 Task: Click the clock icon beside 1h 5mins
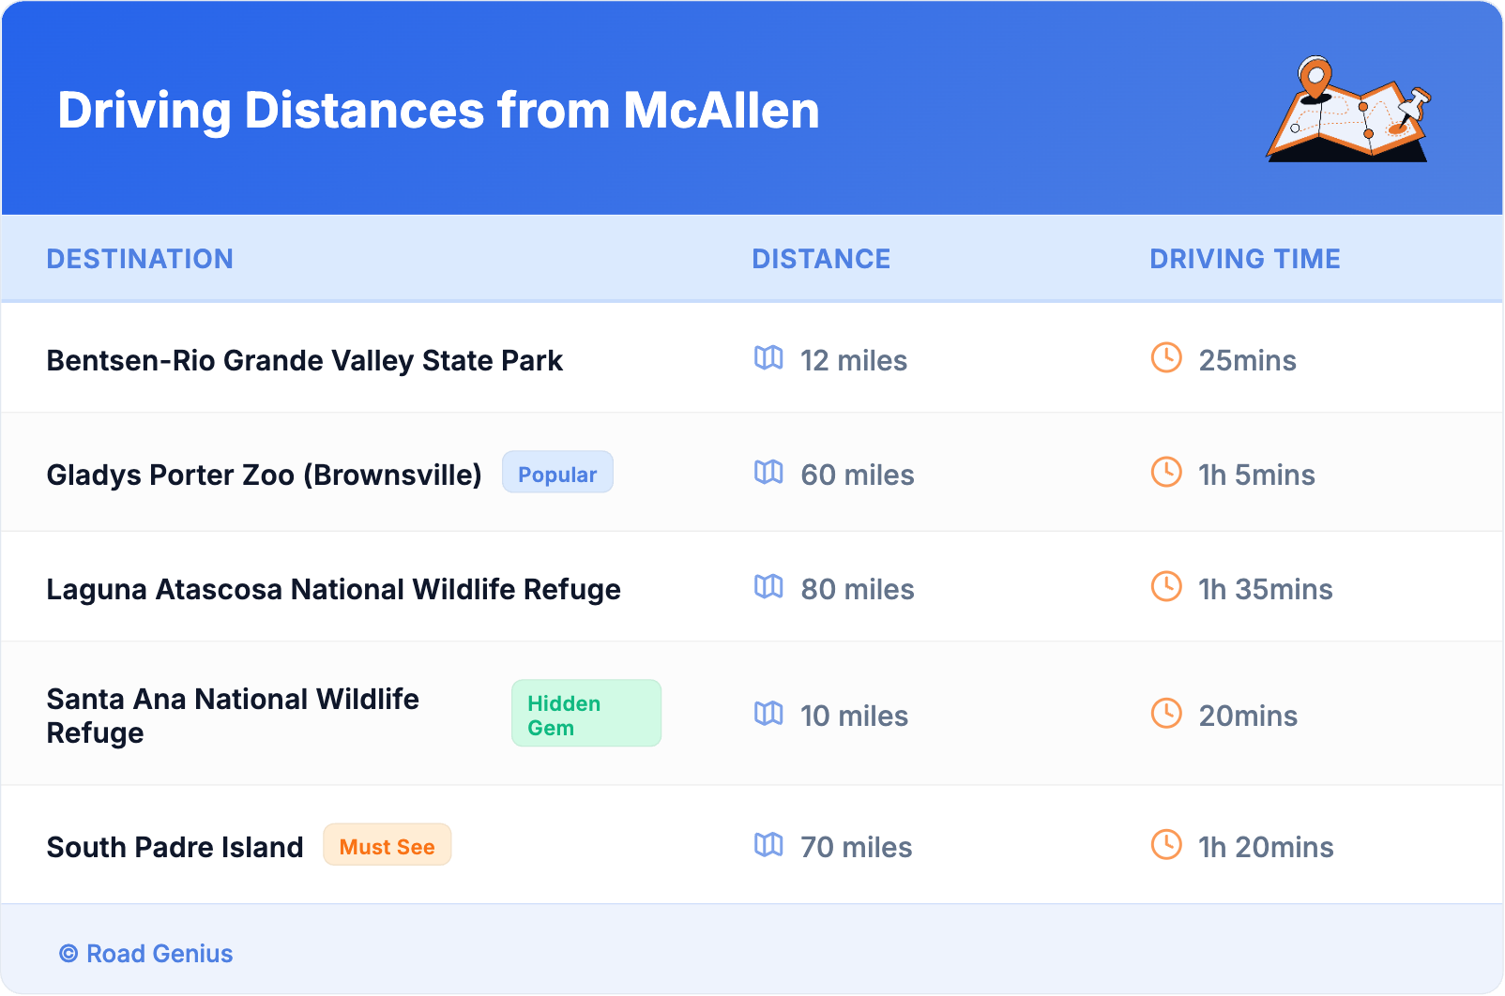pos(1166,473)
